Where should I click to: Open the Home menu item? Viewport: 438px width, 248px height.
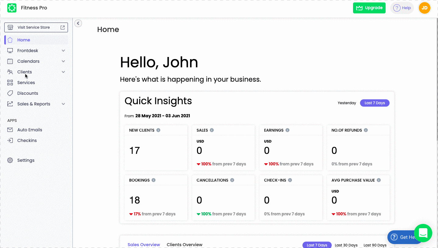click(24, 40)
